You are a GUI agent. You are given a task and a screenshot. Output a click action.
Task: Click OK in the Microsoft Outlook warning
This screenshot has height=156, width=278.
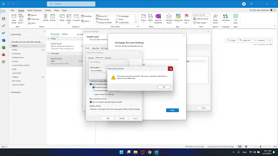[x=164, y=87]
